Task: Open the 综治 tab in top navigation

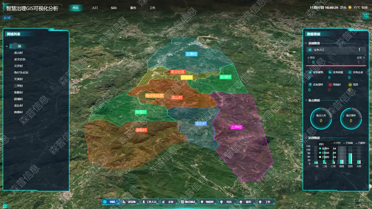Action: click(x=114, y=8)
